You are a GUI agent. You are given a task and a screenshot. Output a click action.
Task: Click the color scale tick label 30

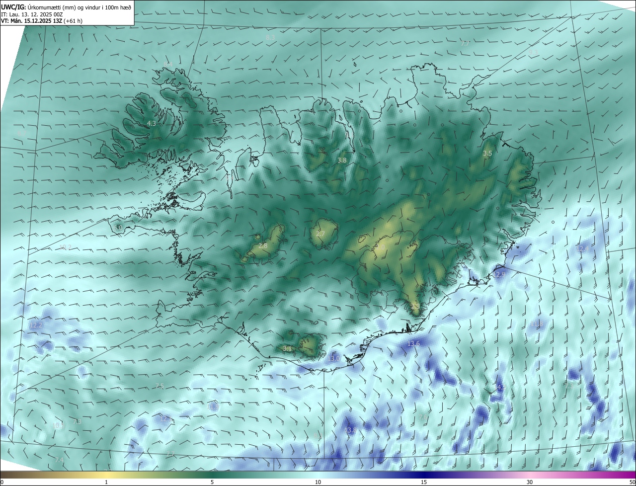click(530, 482)
